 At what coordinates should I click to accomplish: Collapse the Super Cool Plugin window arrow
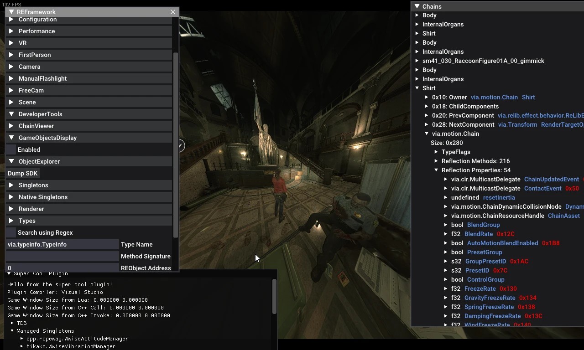pos(9,273)
